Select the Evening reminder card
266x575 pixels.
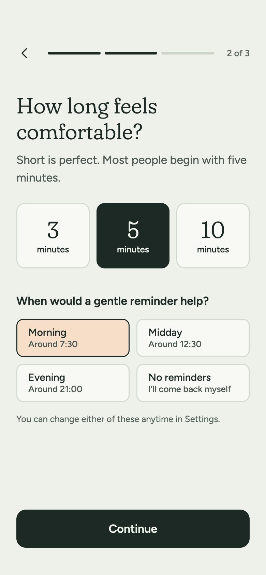click(73, 383)
